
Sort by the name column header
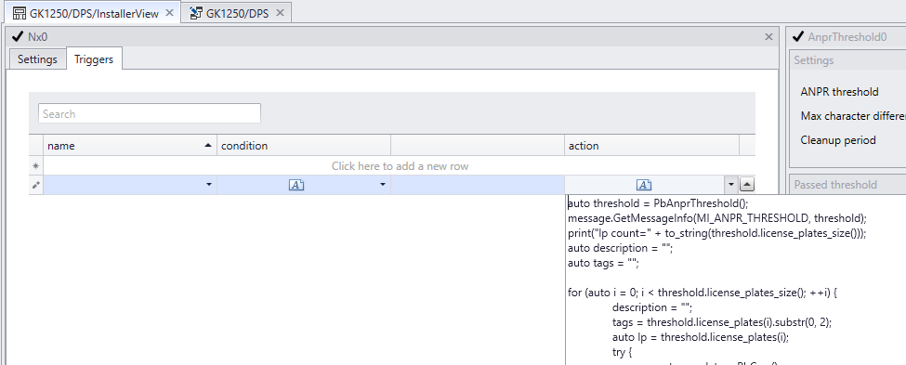[x=130, y=146]
